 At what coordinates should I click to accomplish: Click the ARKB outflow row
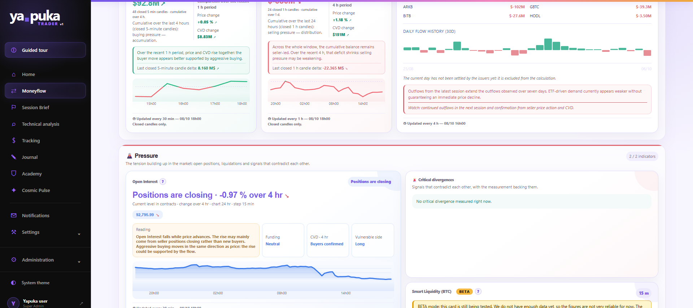464,7
